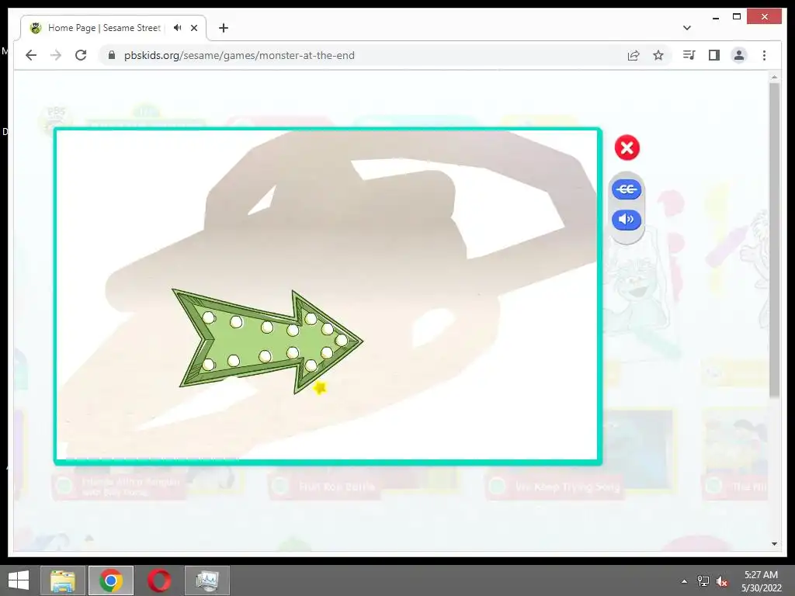Viewport: 795px width, 596px height.
Task: Click the browser forward arrow
Action: (56, 55)
